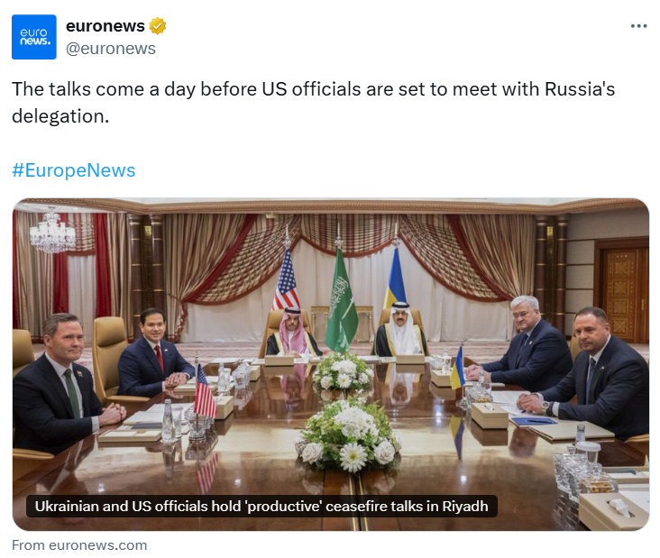Visit the @euronews handle
This screenshot has height=558, width=660.
tap(111, 49)
